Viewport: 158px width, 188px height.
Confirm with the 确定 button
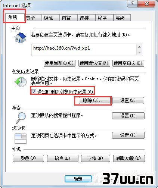(x=78, y=179)
